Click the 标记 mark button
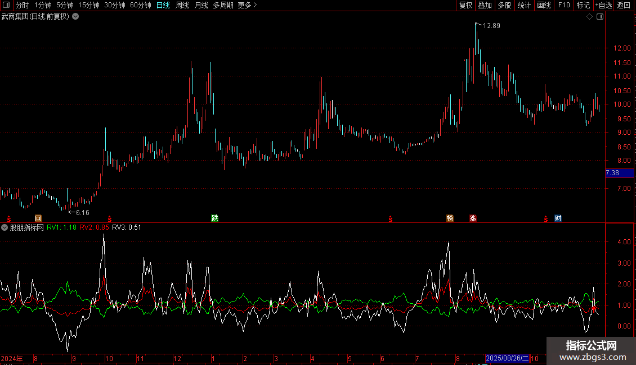The width and height of the screenshot is (636, 365). pos(583,5)
